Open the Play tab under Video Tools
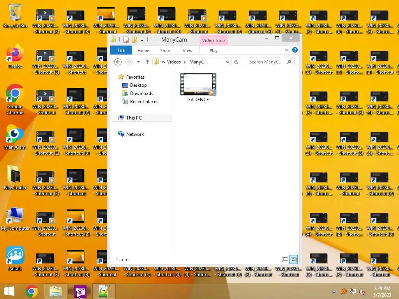The image size is (399, 299). click(x=214, y=51)
